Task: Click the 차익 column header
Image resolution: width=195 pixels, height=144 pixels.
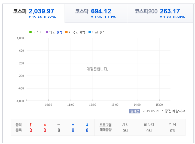Action: (x=125, y=125)
